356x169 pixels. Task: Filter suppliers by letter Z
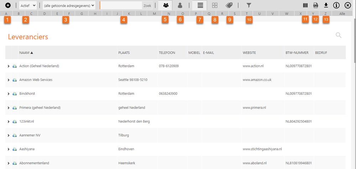[x=326, y=14]
